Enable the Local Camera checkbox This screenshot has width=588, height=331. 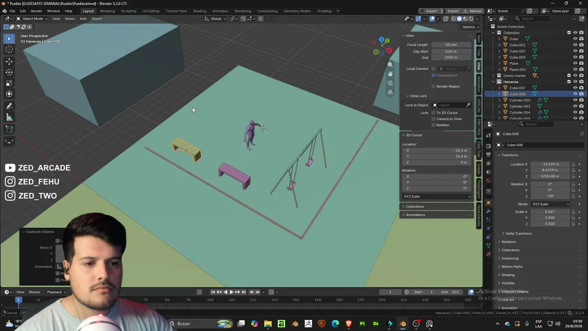pyautogui.click(x=433, y=69)
